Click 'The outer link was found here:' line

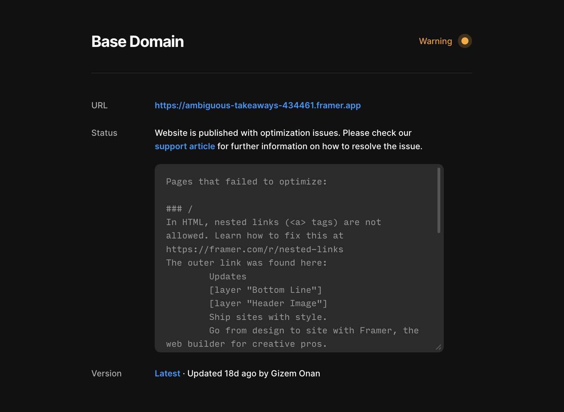point(246,263)
